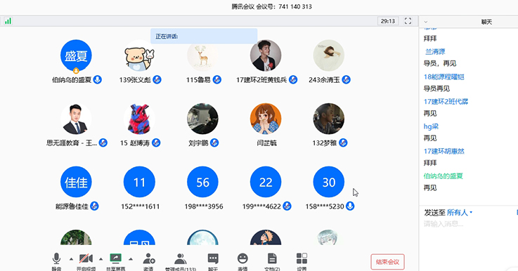The width and height of the screenshot is (518, 271).
Task: Open the 所有人 recipient dropdown
Action: coord(460,213)
